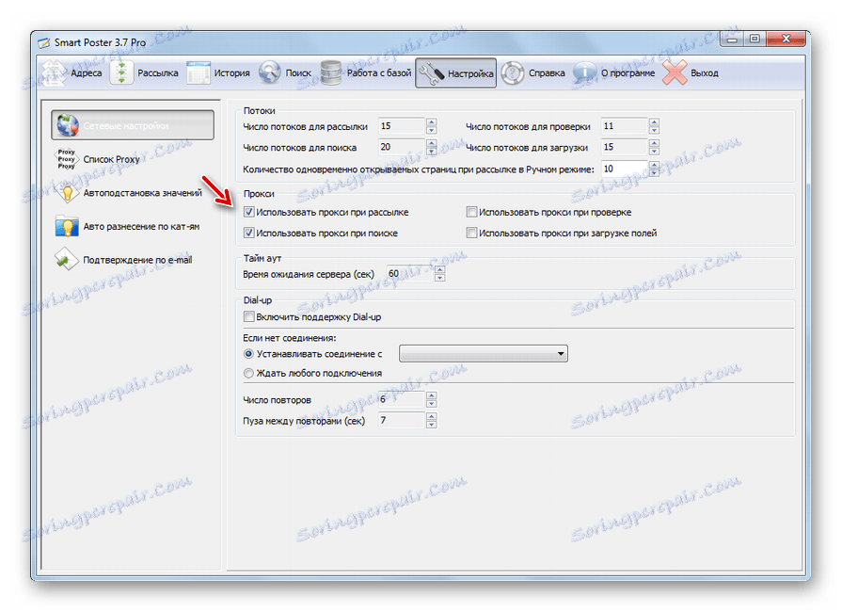Open the Поиск magnifier icon
The height and width of the screenshot is (612, 842).
pyautogui.click(x=270, y=72)
